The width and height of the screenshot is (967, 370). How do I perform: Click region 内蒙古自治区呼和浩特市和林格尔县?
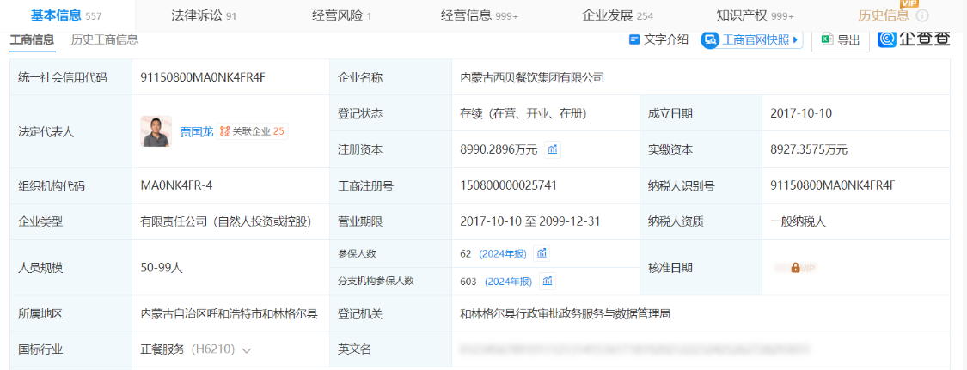[229, 314]
